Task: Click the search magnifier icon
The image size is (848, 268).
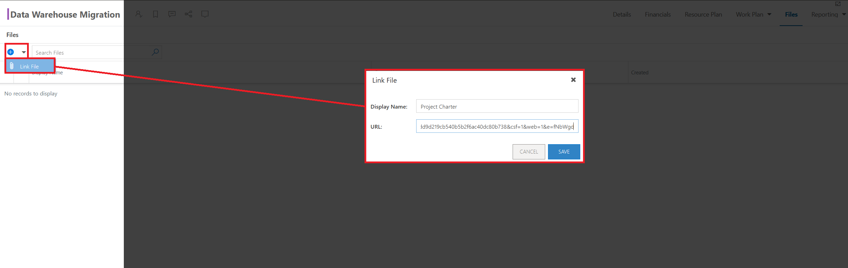Action: (x=155, y=52)
